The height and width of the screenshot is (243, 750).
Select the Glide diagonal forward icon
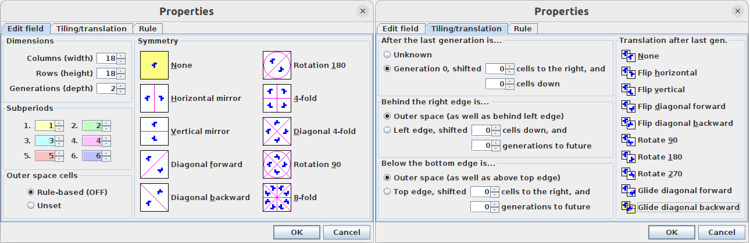628,190
